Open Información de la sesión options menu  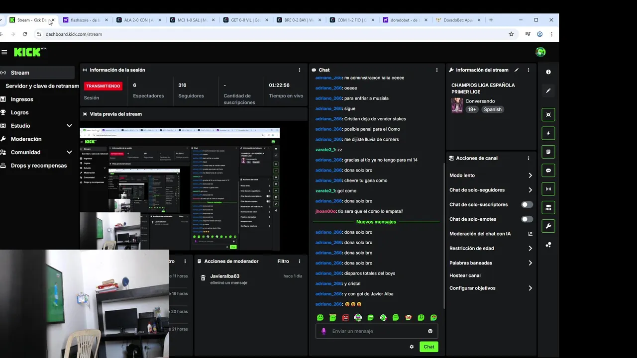click(x=300, y=70)
